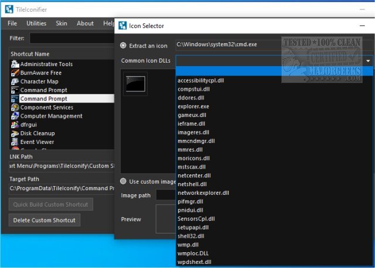375x268 pixels.
Task: Click the Administrative Tools shortcut icon
Action: (15, 64)
